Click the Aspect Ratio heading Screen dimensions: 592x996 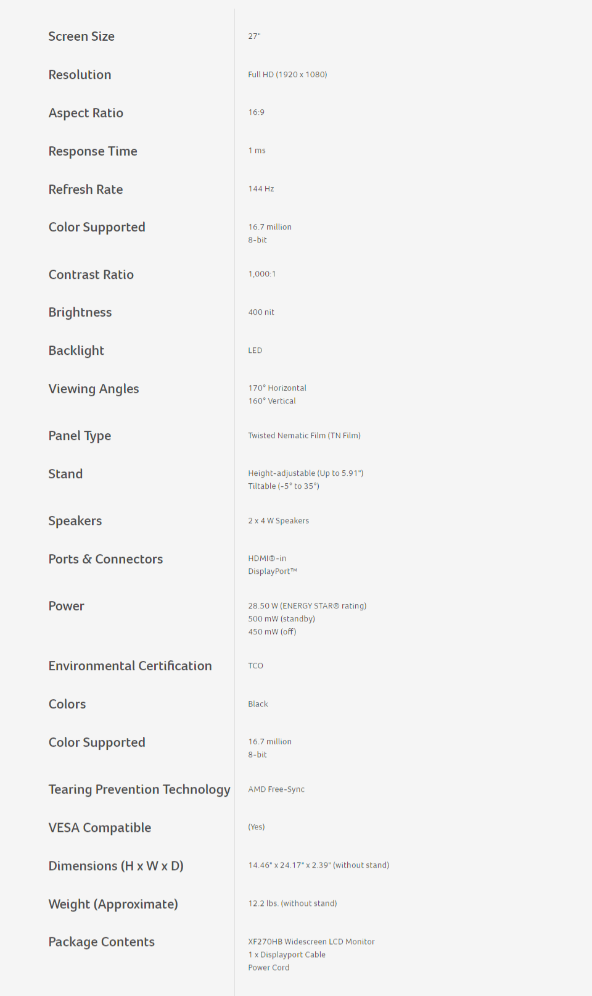(x=86, y=113)
